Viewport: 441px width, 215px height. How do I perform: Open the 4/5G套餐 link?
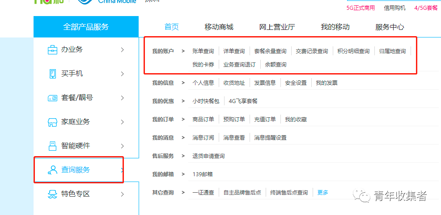coord(426,8)
